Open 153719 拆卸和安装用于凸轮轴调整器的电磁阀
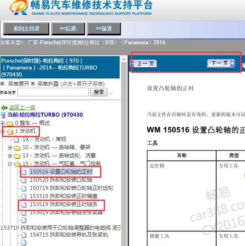245x246 pixels. pyautogui.click(x=61, y=228)
